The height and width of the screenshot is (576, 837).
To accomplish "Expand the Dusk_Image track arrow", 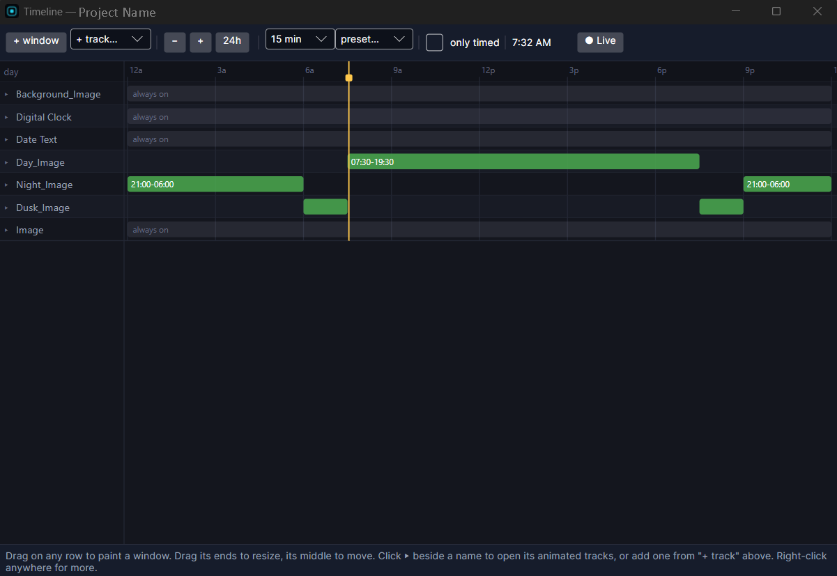I will click(x=6, y=208).
